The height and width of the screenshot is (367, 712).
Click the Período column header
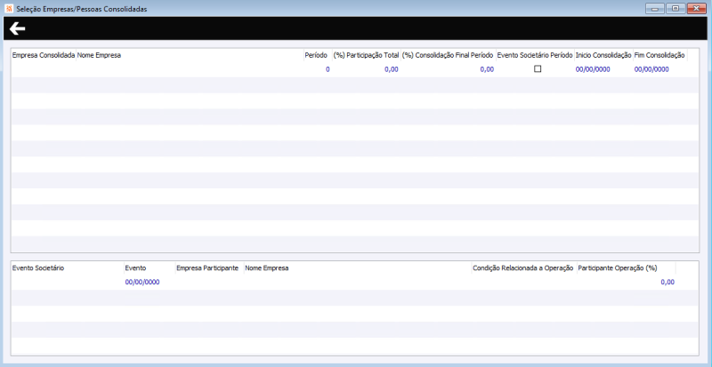[x=316, y=55]
